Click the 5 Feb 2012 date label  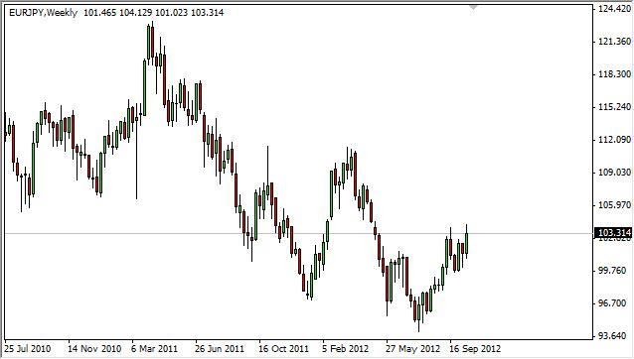(x=345, y=348)
